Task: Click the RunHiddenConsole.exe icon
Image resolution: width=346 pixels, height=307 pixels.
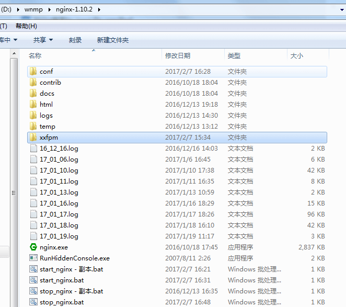Action: pos(33,258)
